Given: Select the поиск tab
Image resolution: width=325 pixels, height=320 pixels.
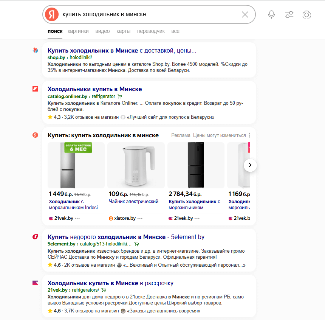Looking at the screenshot, I should coord(55,31).
